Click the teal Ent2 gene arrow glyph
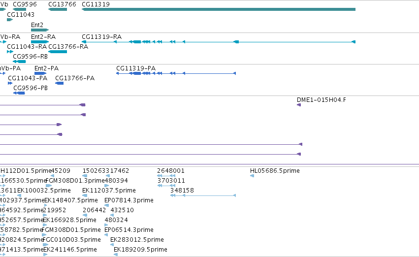This screenshot has height=257, width=419. tap(40, 30)
